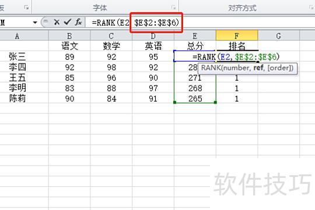
Task: Confirm the formula with the checkmark icon
Action: point(68,22)
